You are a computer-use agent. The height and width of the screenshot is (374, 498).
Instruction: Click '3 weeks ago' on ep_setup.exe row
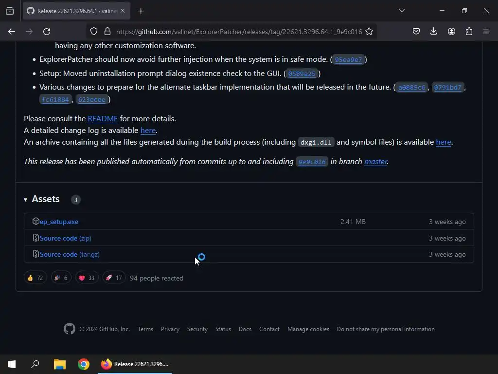point(447,222)
